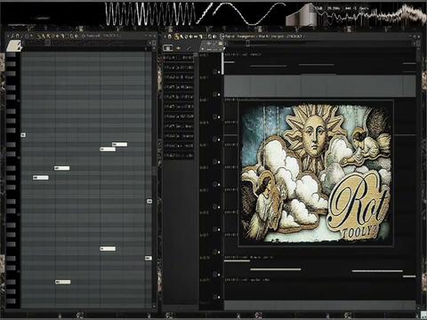Mute the fifth playlist track
The width and height of the screenshot is (427, 320).
219,162
